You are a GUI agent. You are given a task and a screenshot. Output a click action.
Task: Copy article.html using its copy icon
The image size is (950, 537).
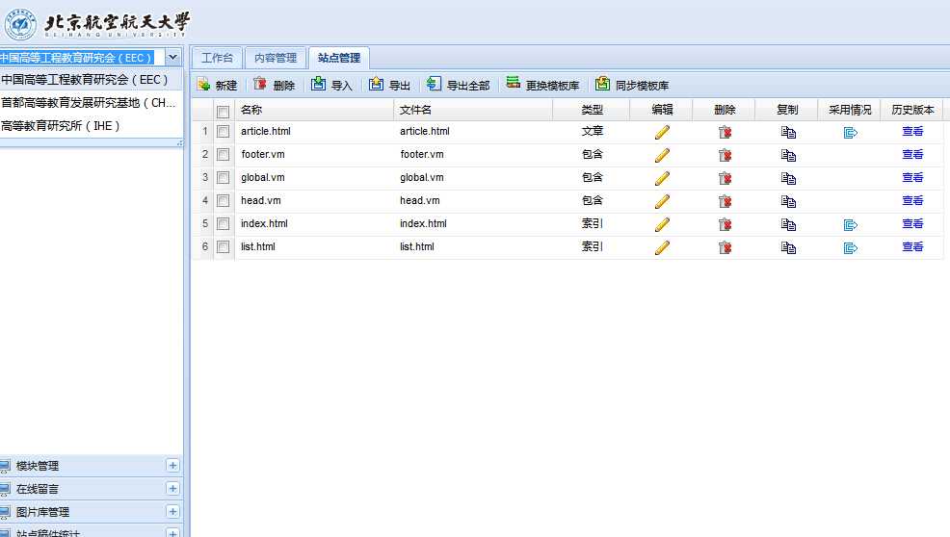pos(787,132)
